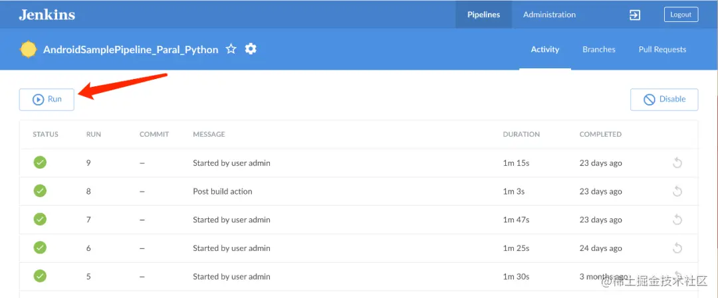Open the Pipelines tab

(x=483, y=15)
